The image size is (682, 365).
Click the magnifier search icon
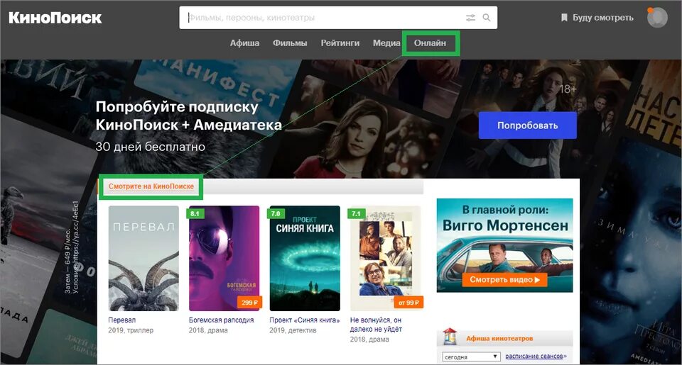(487, 18)
